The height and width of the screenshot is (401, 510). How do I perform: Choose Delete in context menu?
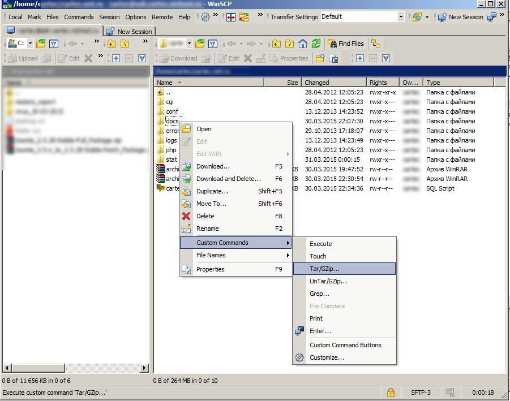pos(235,216)
